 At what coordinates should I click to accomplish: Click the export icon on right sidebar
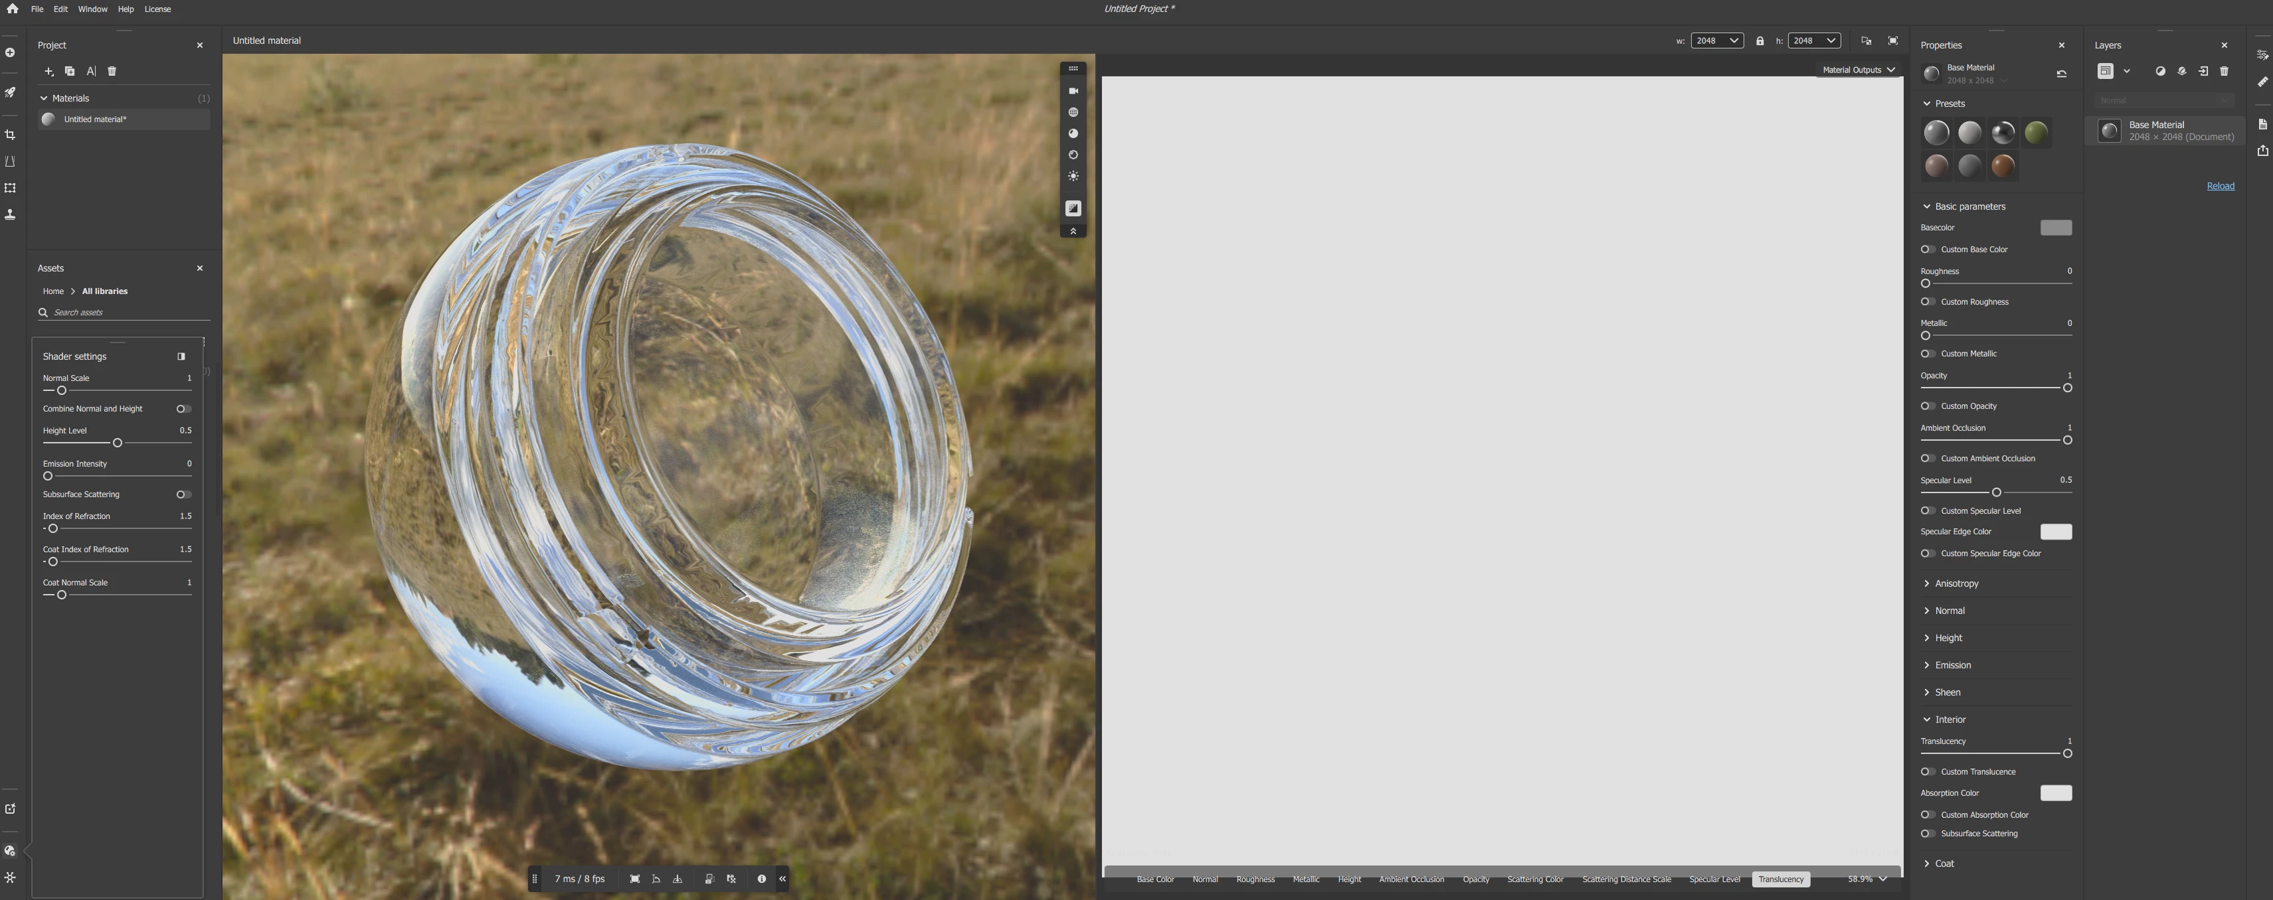[x=2262, y=151]
